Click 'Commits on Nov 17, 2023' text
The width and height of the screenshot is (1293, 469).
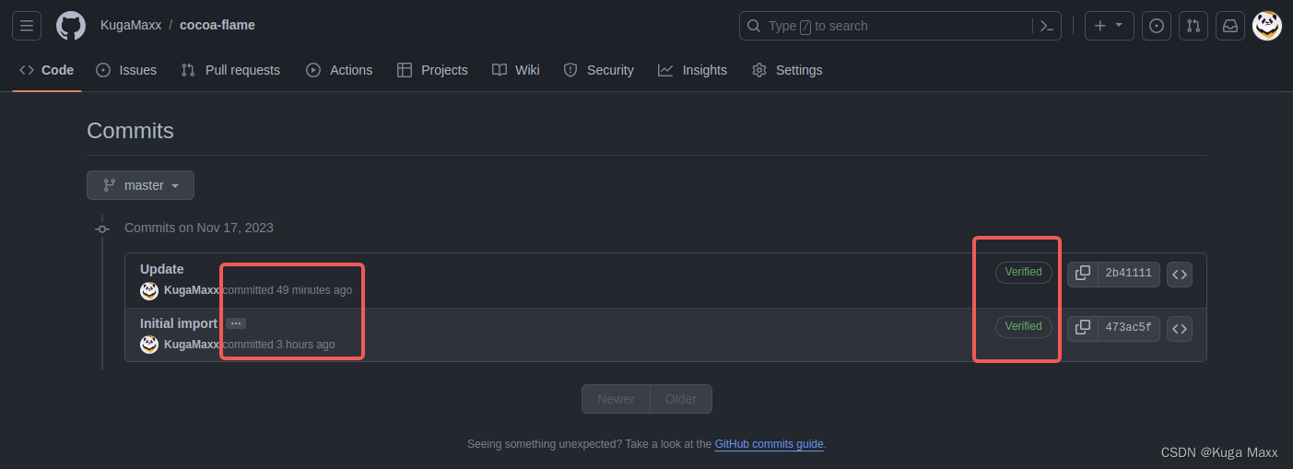[199, 228]
